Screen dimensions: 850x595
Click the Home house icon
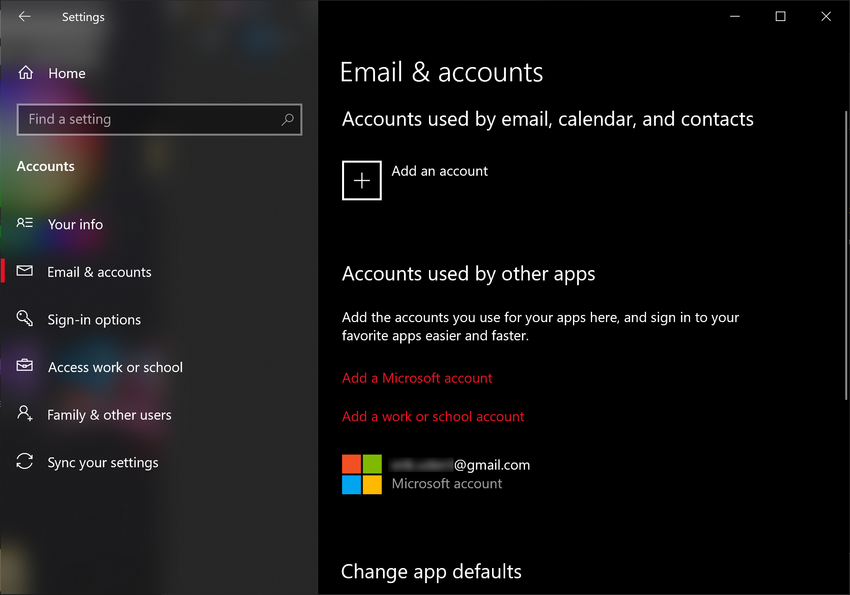(x=26, y=73)
